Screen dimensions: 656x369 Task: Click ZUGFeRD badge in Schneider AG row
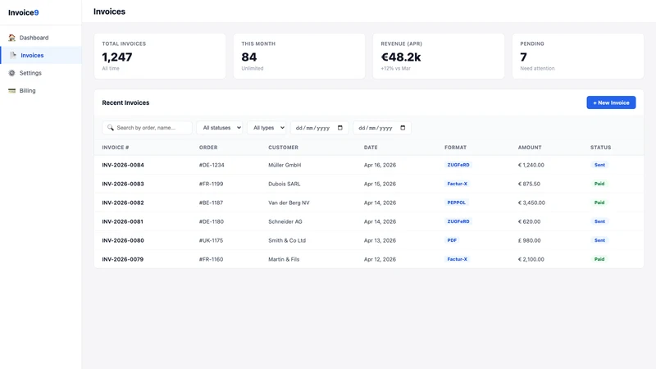[458, 221]
